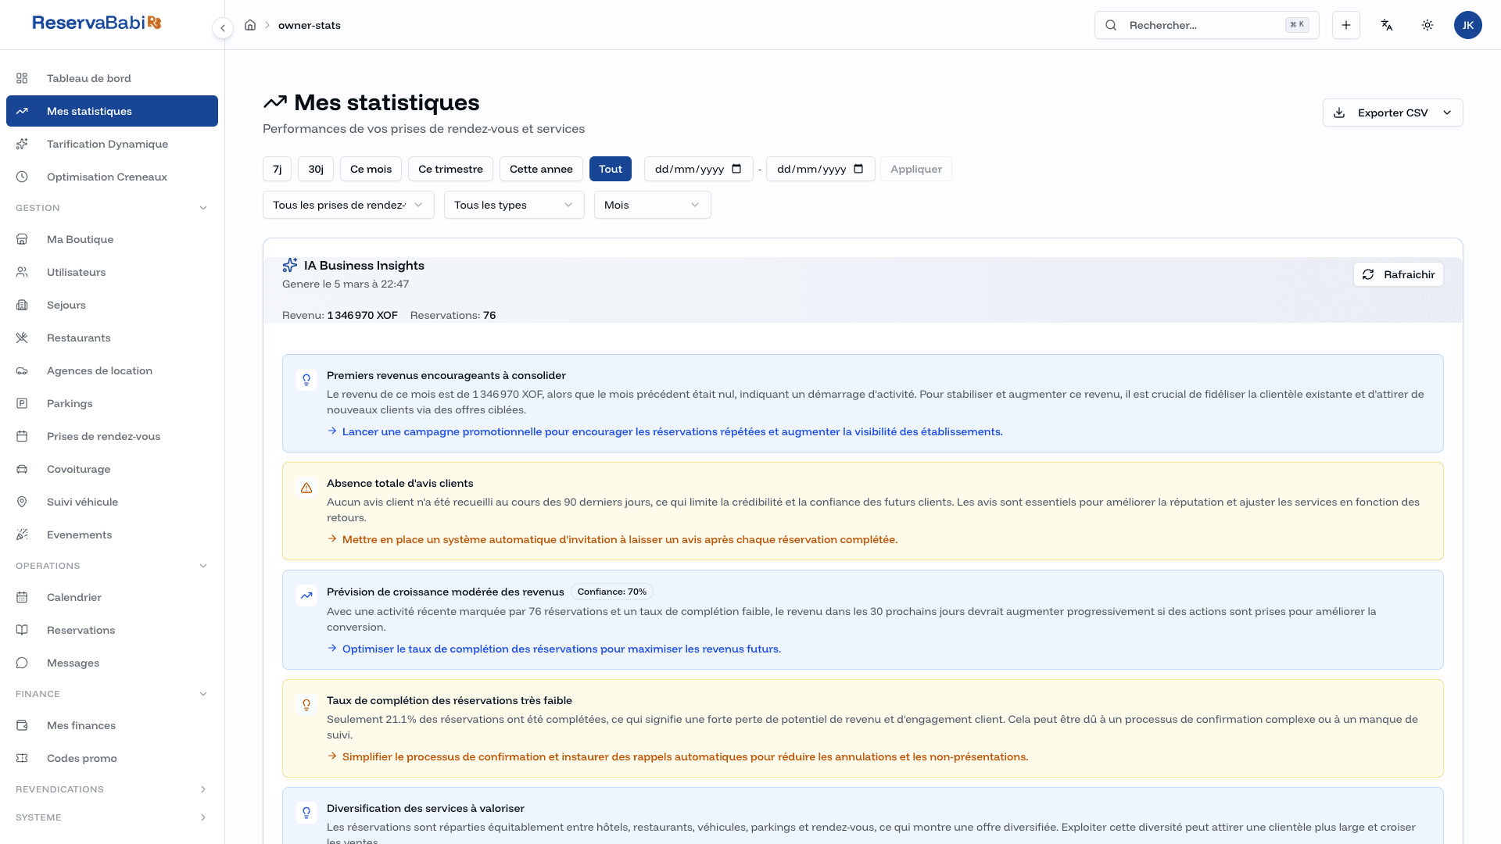Open Optimisation Creneaux from sidebar
1501x844 pixels.
106,177
